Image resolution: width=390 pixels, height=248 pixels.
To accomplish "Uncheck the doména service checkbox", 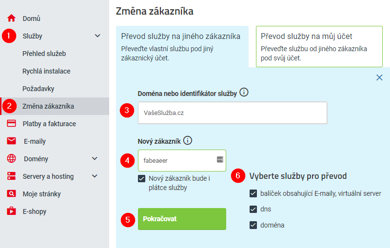I will (253, 225).
